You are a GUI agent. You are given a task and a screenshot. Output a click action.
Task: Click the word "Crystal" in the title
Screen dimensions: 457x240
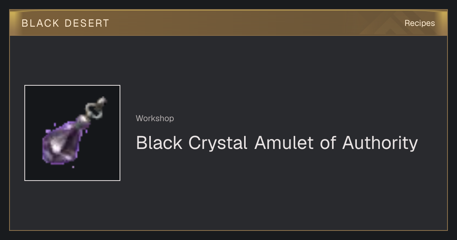[218, 143]
